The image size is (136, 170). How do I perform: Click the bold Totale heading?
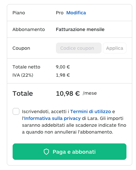(x=23, y=93)
